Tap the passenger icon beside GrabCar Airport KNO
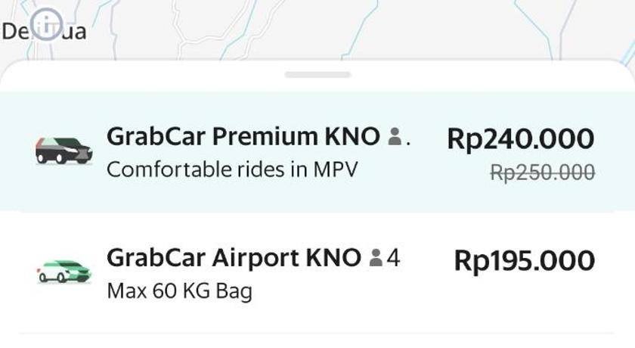Viewport: 635px width, 348px height. click(376, 258)
